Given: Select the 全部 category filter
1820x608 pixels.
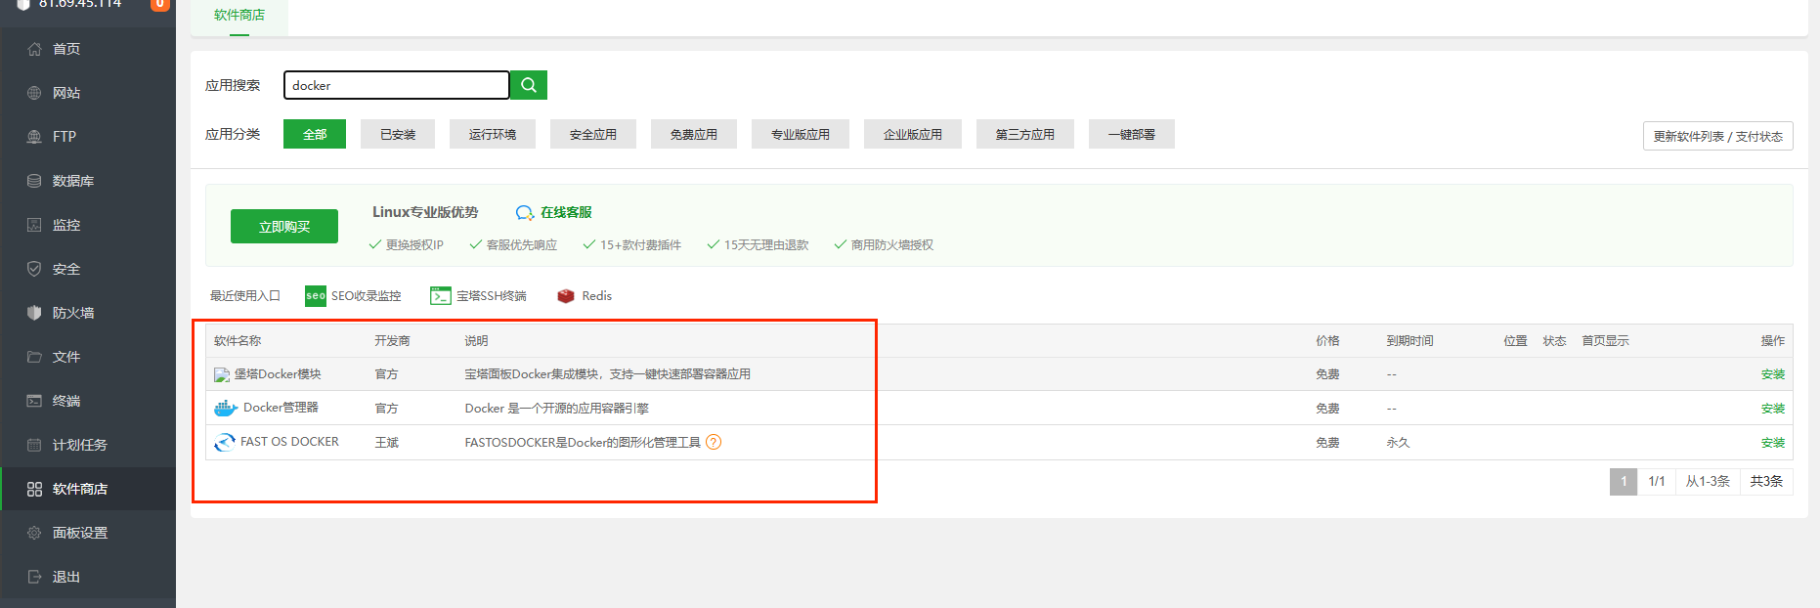Looking at the screenshot, I should [x=315, y=134].
